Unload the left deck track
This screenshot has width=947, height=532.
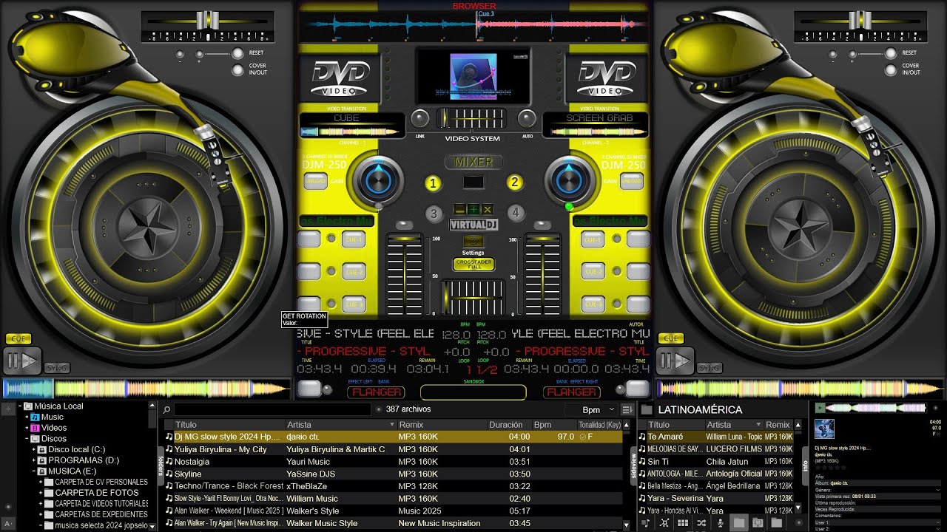point(315,181)
